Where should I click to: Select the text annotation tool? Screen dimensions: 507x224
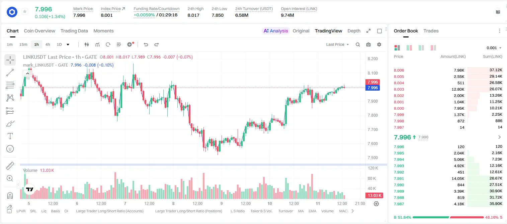10,136
